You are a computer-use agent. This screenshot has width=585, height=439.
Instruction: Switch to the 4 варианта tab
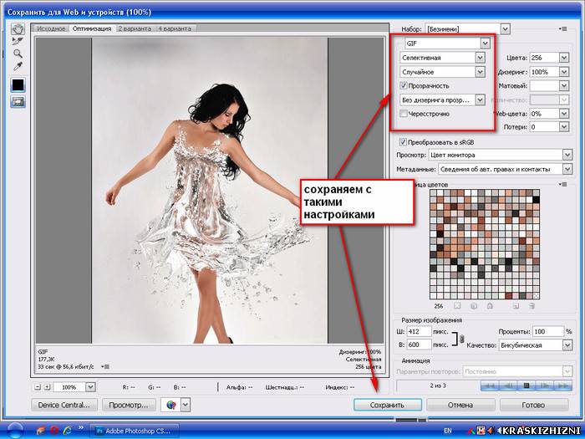point(174,28)
